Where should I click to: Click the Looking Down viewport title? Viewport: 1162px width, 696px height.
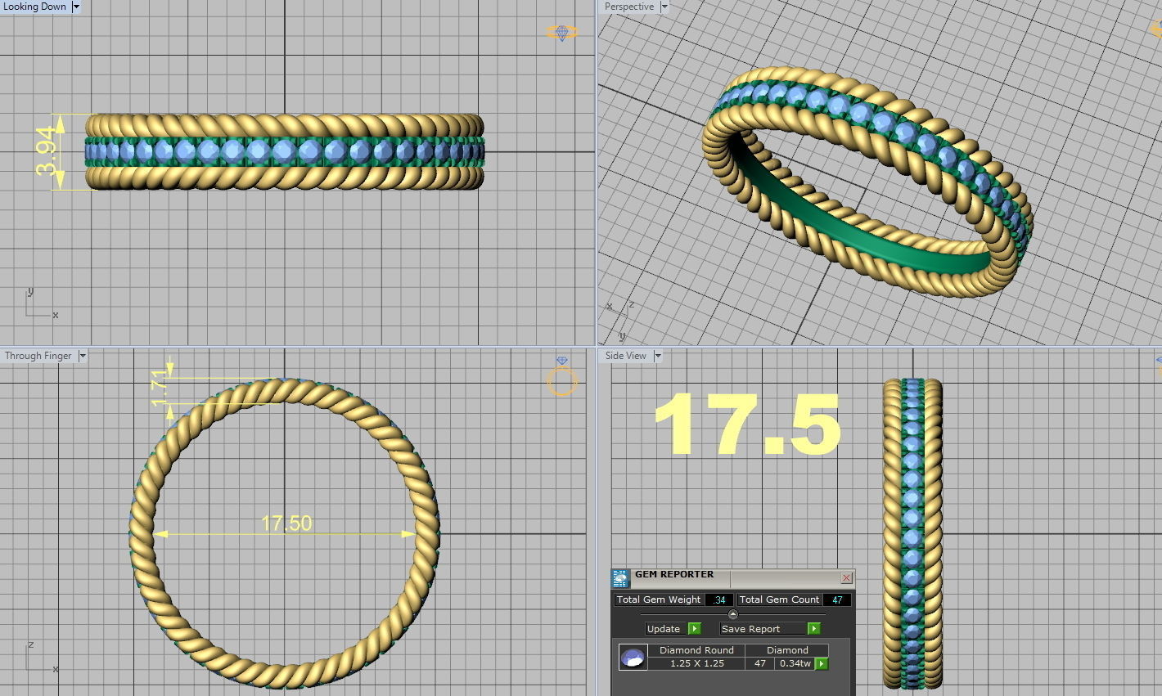(35, 7)
